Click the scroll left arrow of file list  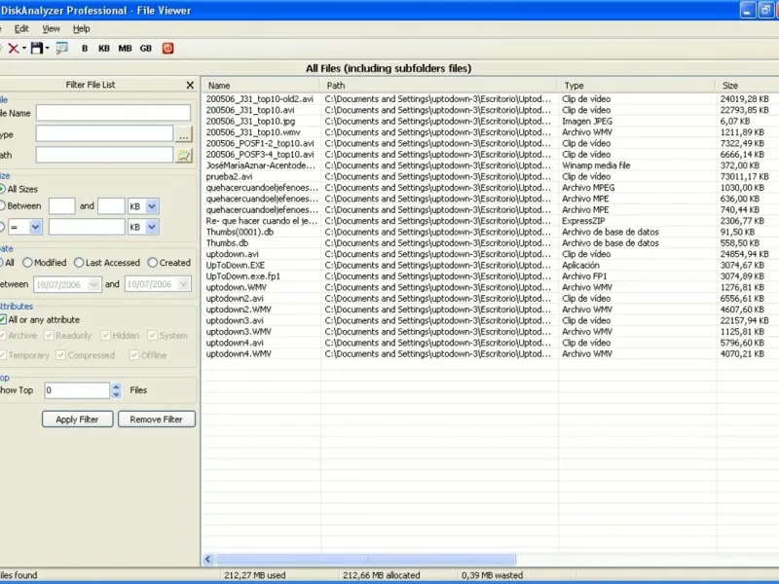point(208,560)
